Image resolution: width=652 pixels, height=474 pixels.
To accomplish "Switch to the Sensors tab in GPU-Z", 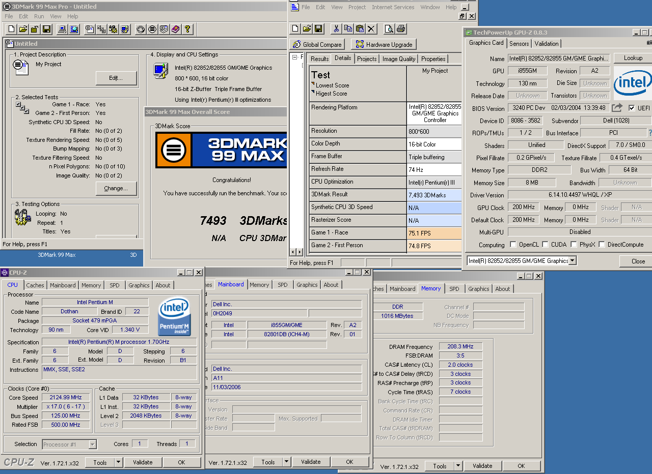I will pyautogui.click(x=519, y=44).
